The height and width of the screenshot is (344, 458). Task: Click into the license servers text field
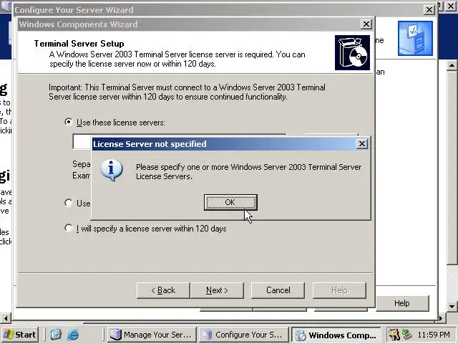coord(82,142)
